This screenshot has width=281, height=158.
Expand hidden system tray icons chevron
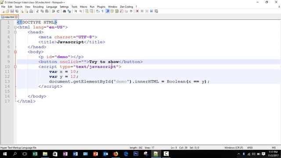tap(238, 154)
